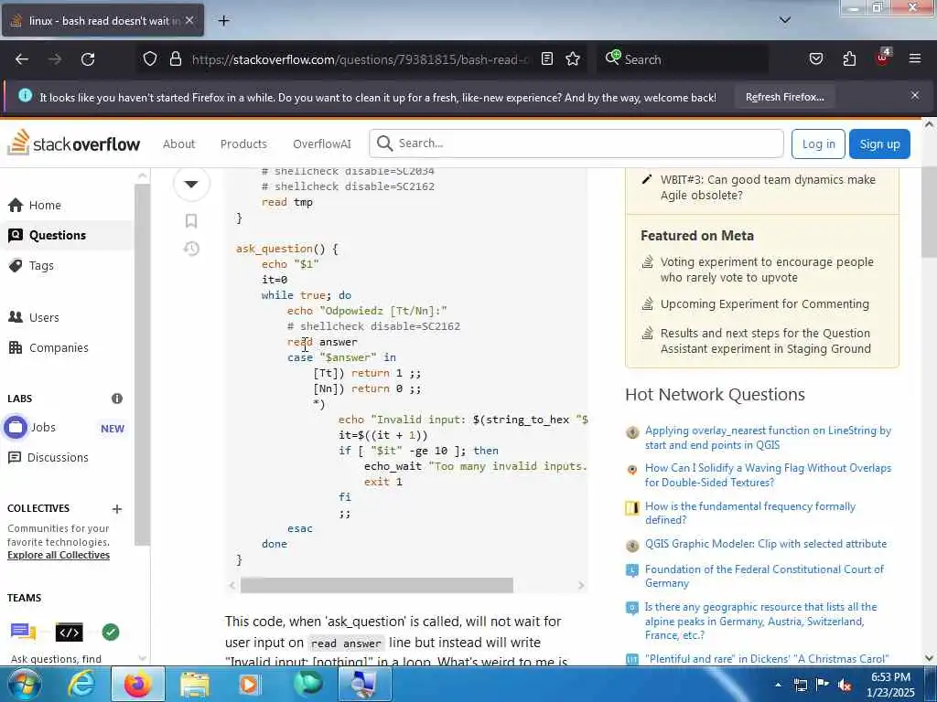Open 'Plentiful and rare in Dickens' question
This screenshot has height=702, width=937.
coord(767,659)
